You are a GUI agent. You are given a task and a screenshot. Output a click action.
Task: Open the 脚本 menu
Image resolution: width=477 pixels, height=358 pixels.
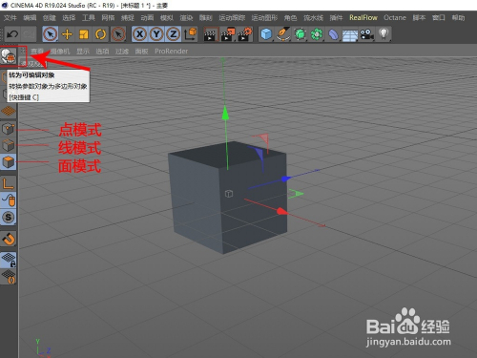tap(419, 18)
